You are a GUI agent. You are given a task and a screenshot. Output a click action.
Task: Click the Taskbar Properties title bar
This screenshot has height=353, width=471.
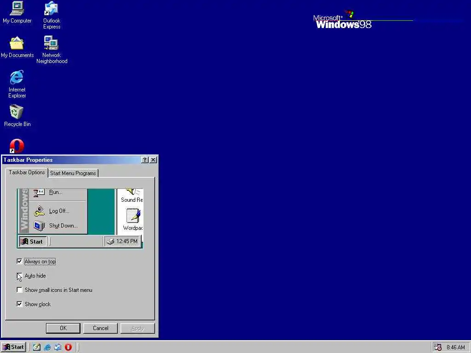(x=71, y=159)
